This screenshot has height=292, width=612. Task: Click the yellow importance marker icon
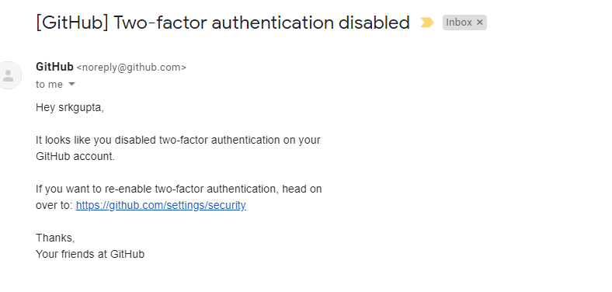pyautogui.click(x=426, y=23)
